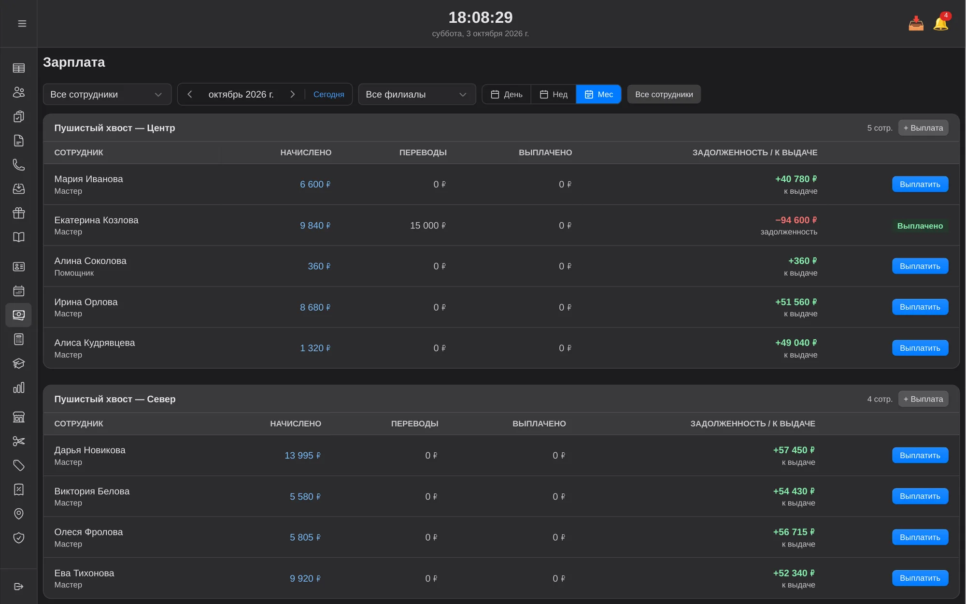This screenshot has height=604, width=966.
Task: Open the calendar schedule icon in sidebar
Action: point(19,291)
